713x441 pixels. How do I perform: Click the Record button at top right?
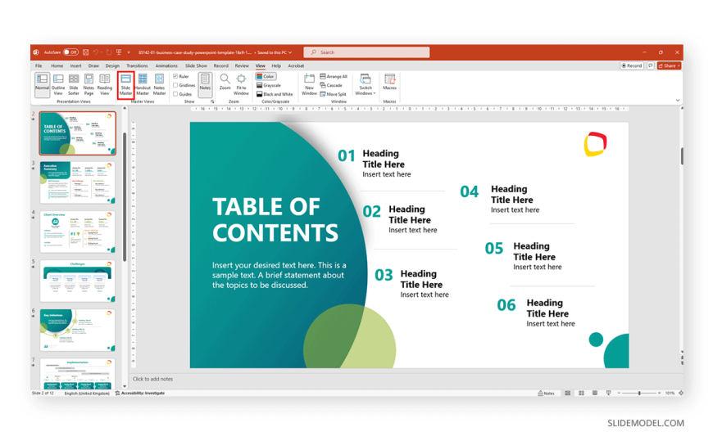[x=632, y=65]
